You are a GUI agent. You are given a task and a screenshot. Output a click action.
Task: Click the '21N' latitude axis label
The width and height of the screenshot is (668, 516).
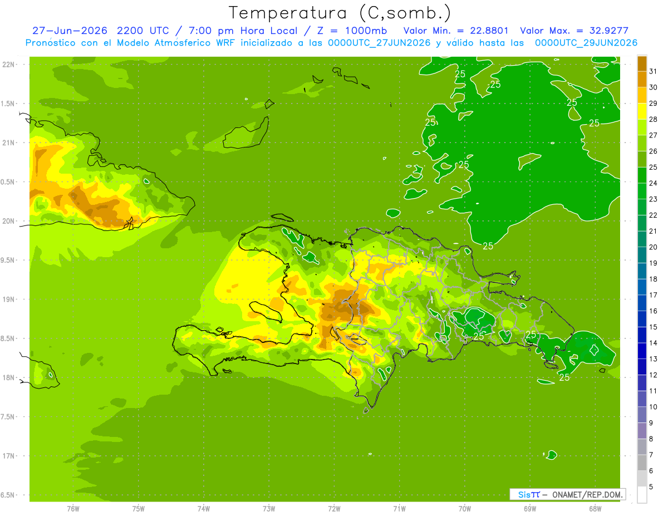8,142
